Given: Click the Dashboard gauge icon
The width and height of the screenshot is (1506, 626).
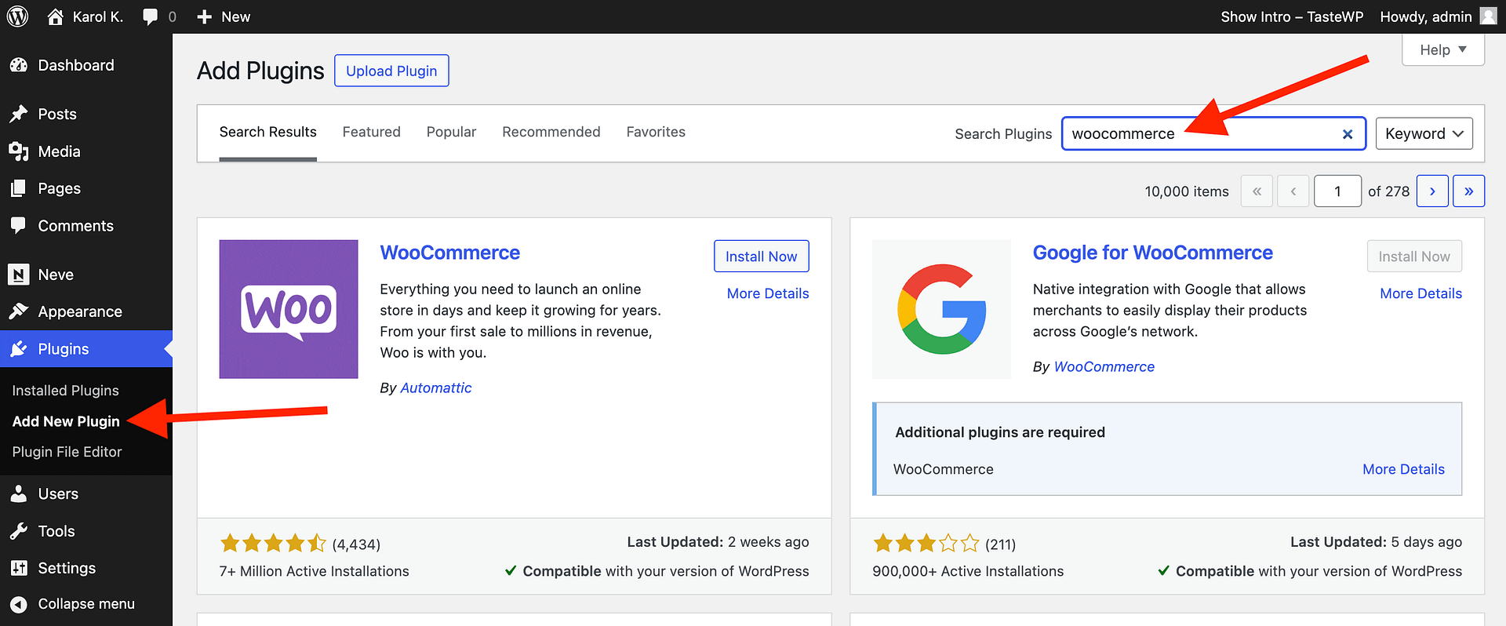Looking at the screenshot, I should pyautogui.click(x=19, y=66).
